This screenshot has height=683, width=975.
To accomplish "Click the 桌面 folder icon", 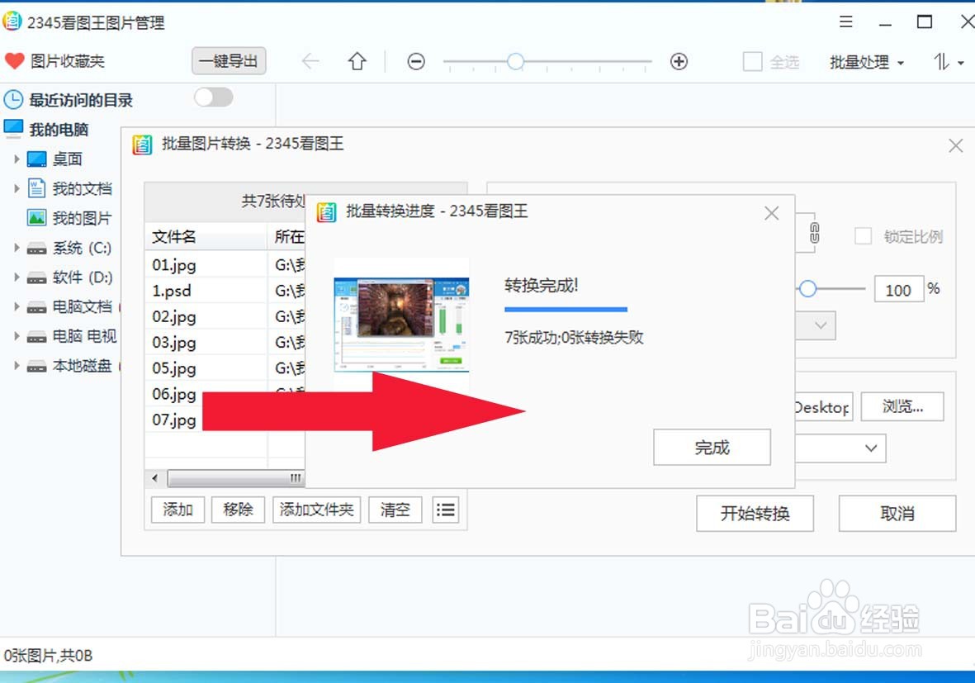I will tap(36, 159).
